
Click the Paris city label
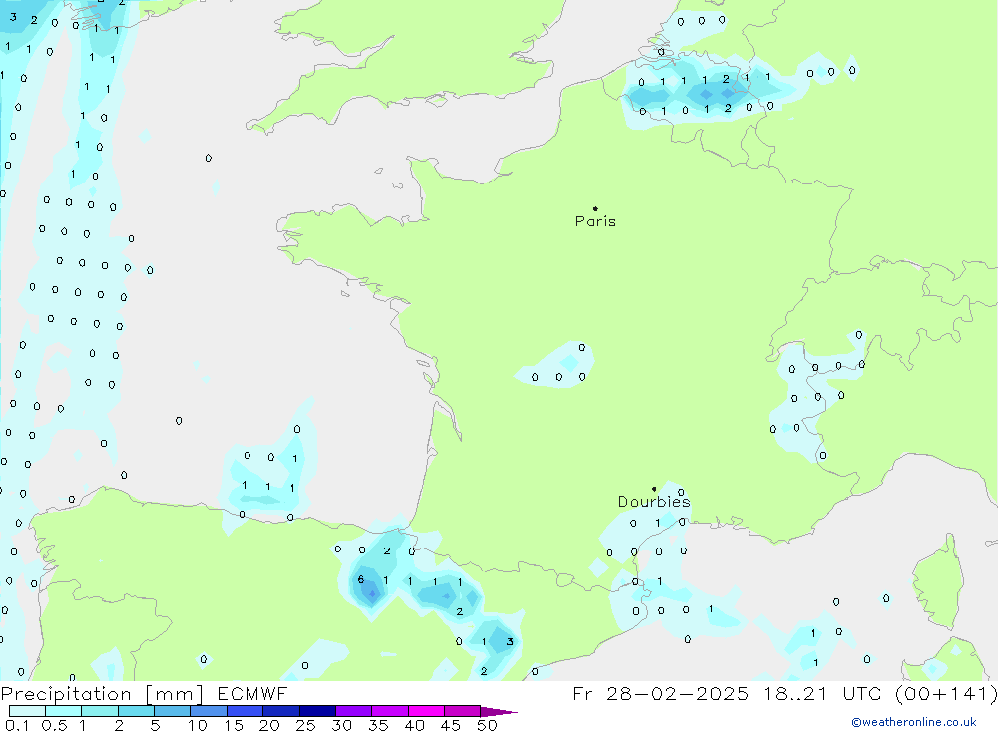[x=595, y=221]
